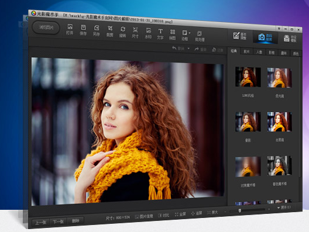
Task: Expand the 边框 border dropdown arrow
Action: (190, 33)
